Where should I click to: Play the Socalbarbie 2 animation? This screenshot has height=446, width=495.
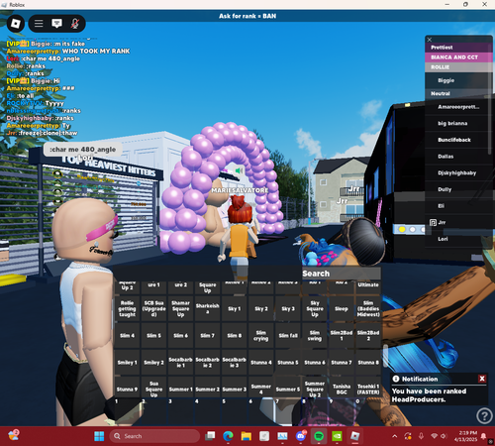point(208,363)
